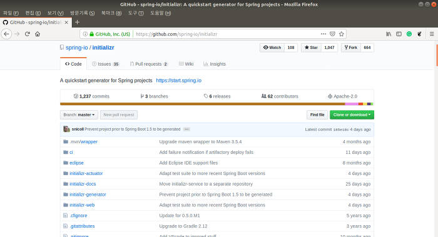Click the initializr-actuator folder icon
This screenshot has width=438, height=237.
[x=66, y=173]
